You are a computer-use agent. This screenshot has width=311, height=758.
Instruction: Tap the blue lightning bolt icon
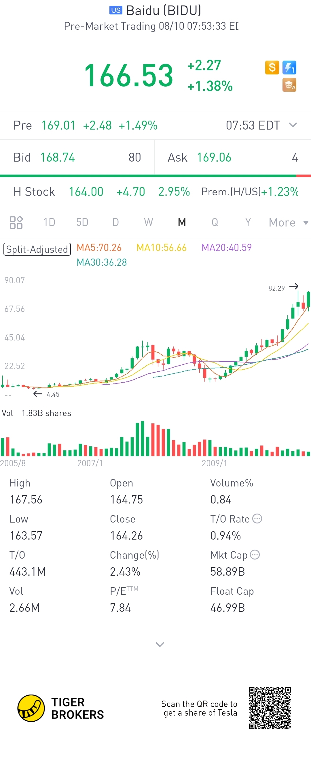click(x=289, y=68)
